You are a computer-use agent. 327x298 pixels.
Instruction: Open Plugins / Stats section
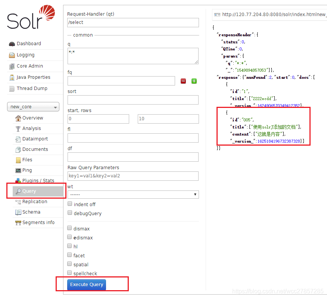pyautogui.click(x=38, y=180)
